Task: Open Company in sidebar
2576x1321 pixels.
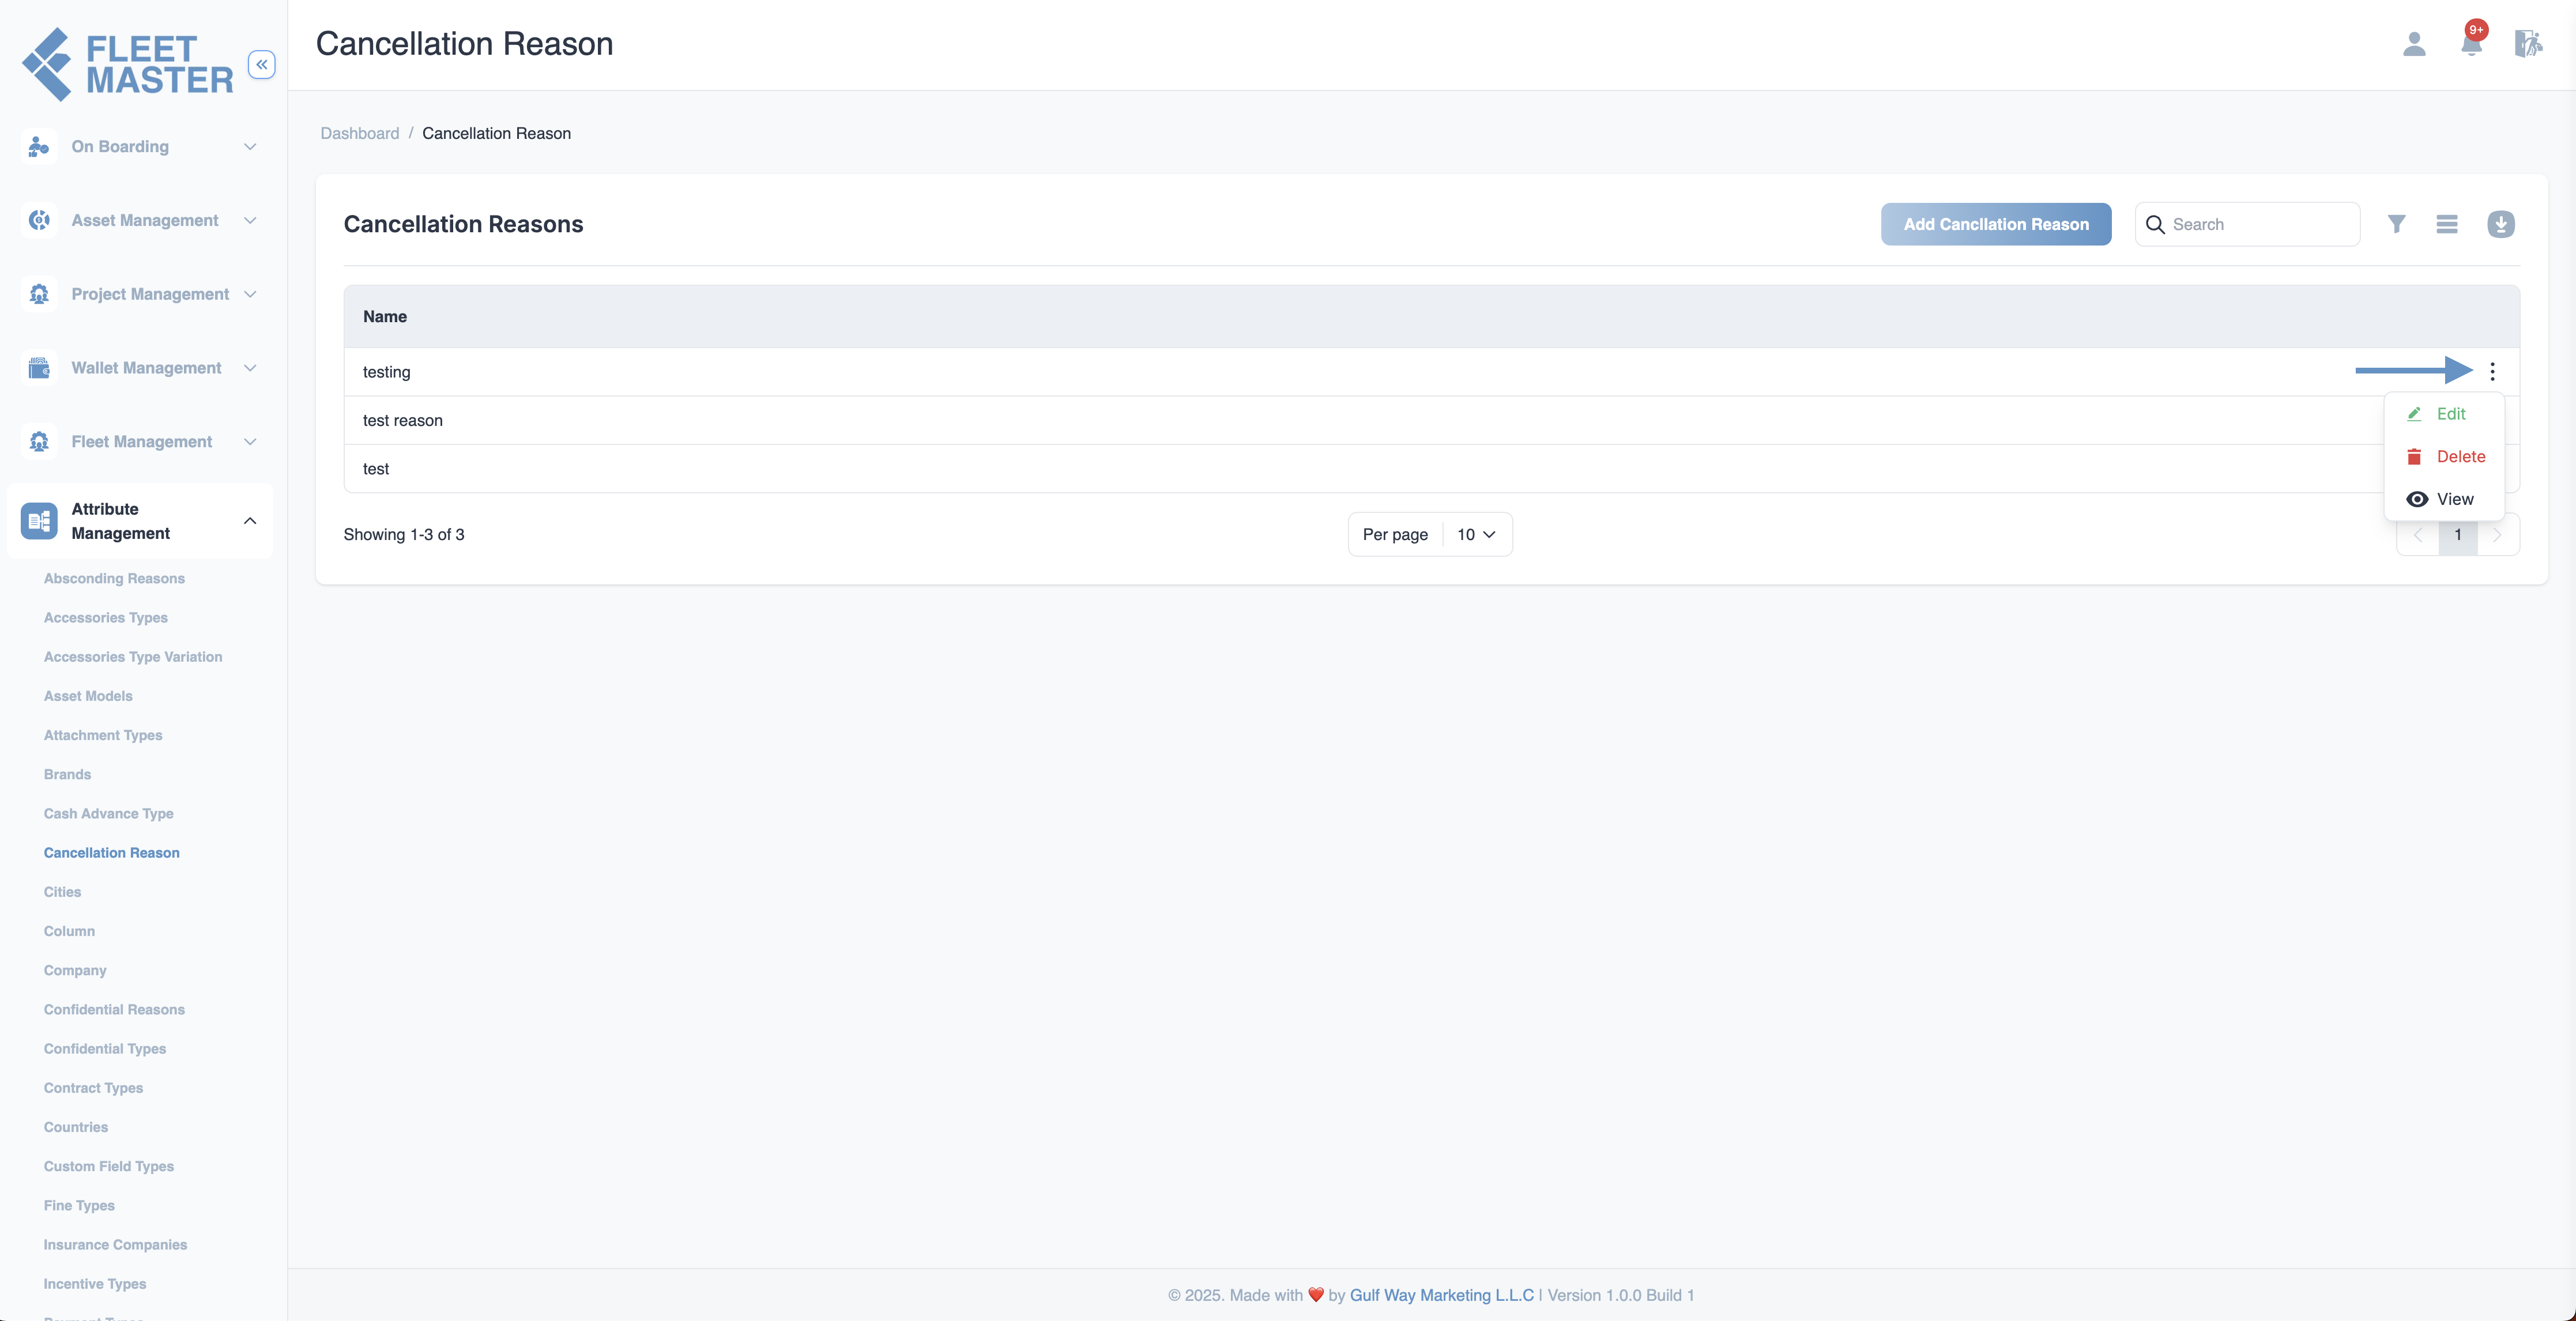Action: tap(75, 970)
